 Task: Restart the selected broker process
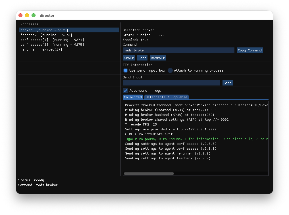pyautogui.click(x=158, y=58)
